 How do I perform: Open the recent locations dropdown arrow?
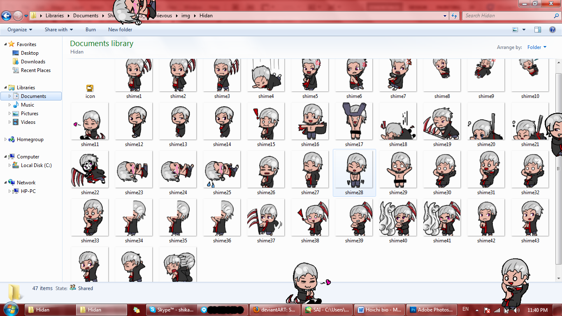pyautogui.click(x=26, y=16)
